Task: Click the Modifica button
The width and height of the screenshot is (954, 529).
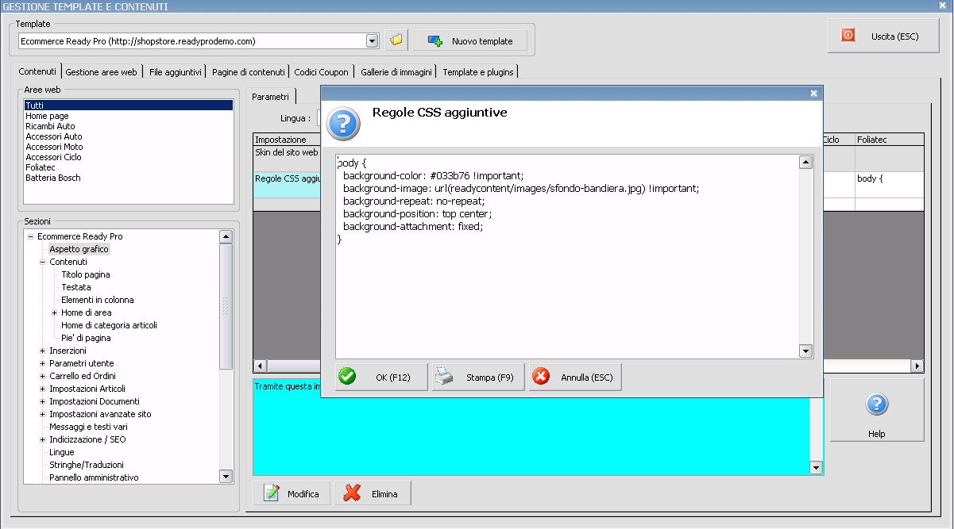Action: 292,493
